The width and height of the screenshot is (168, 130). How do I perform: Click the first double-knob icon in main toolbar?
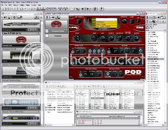pos(60,9)
